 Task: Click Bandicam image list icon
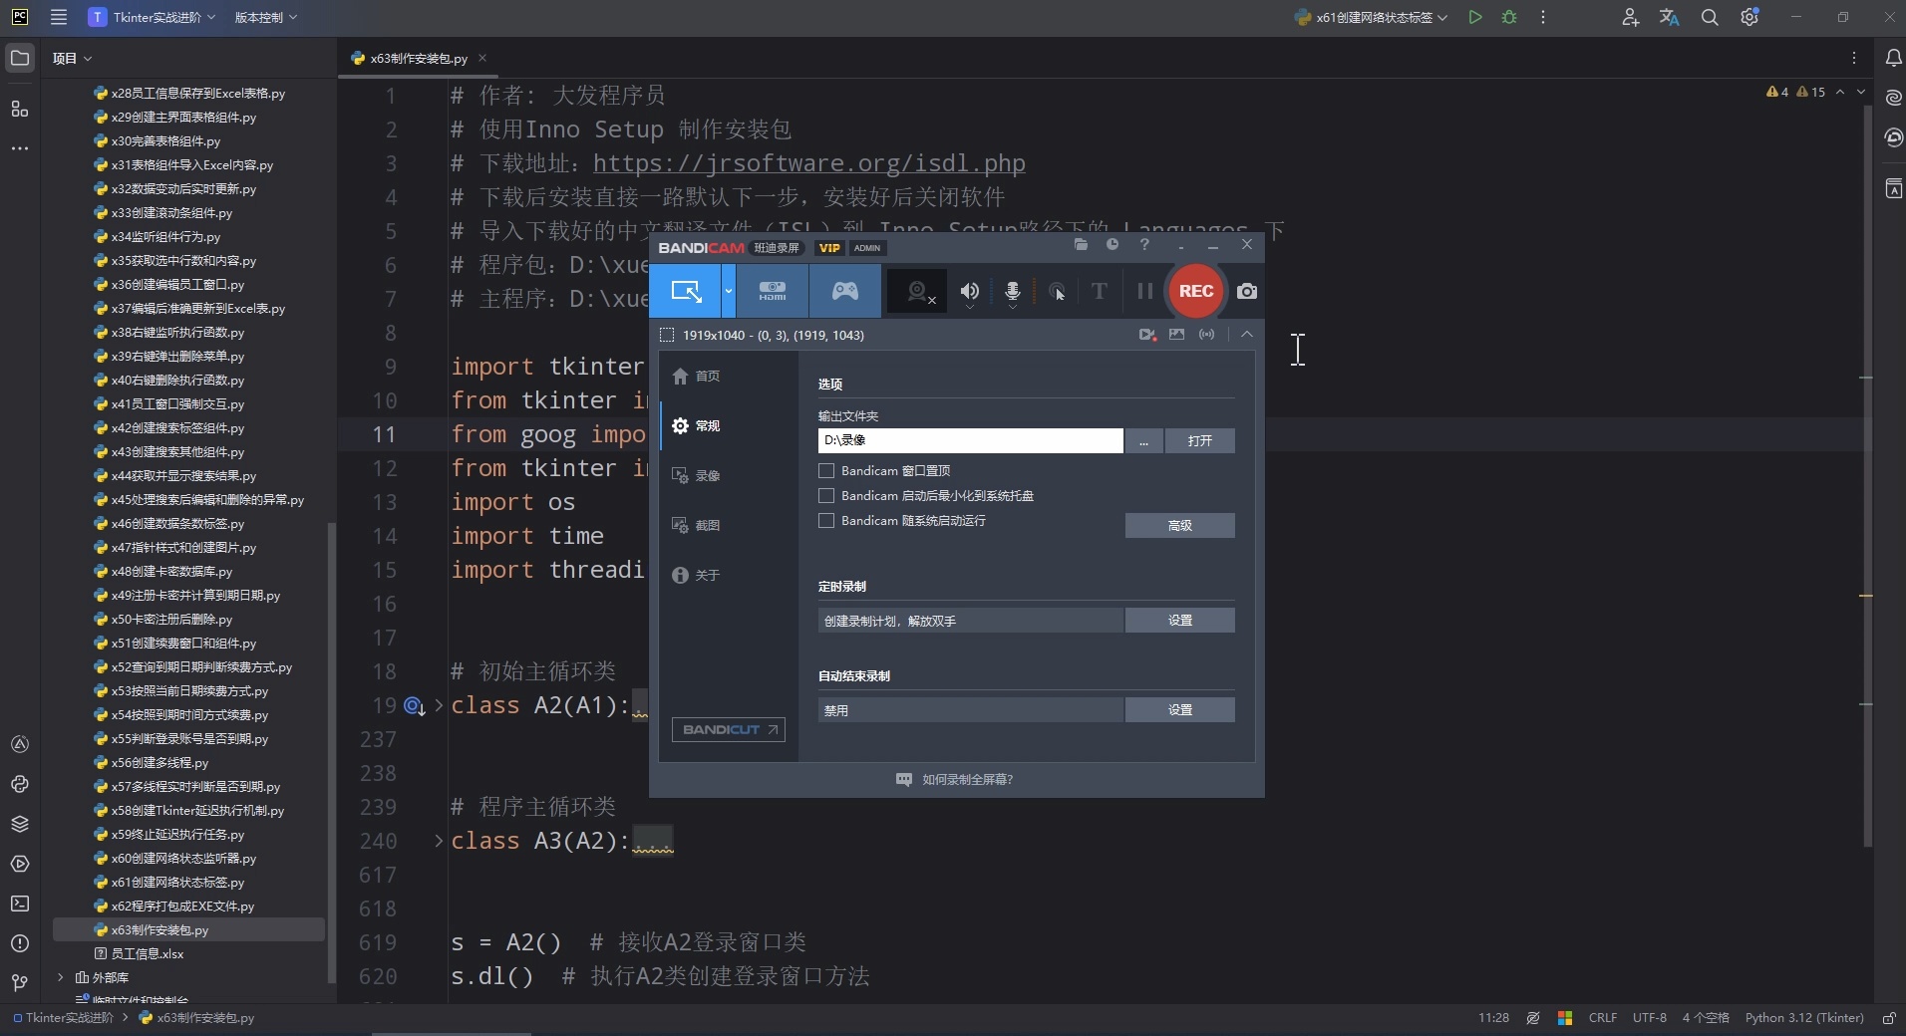1177,335
